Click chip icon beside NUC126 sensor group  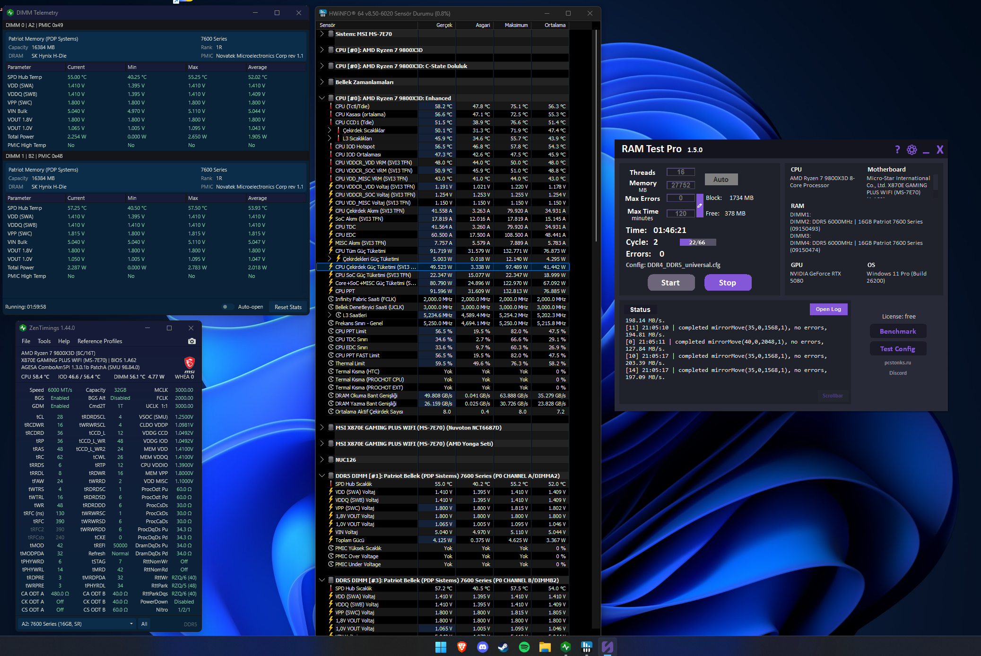point(331,459)
